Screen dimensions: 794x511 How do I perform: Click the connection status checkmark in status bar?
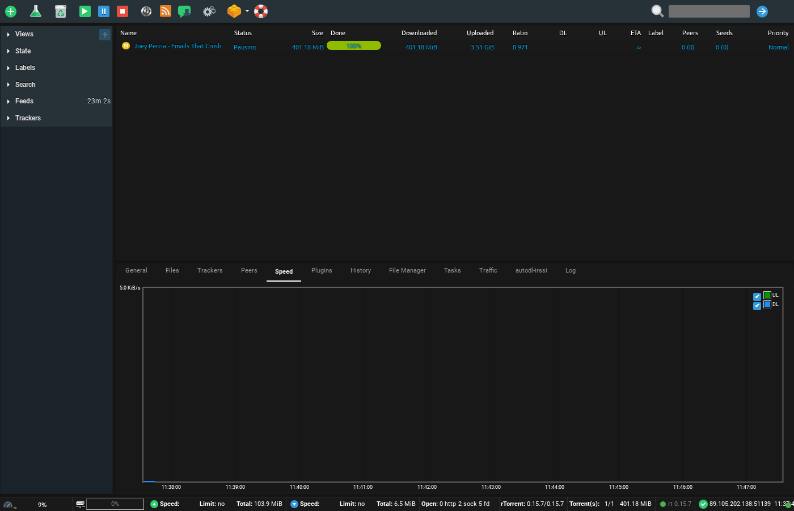click(703, 504)
